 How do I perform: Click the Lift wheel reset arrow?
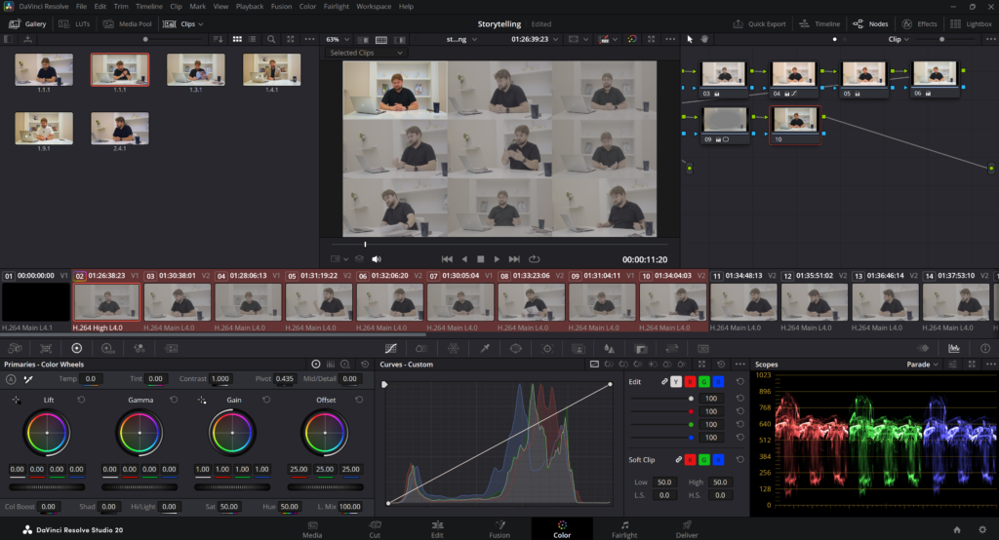81,400
